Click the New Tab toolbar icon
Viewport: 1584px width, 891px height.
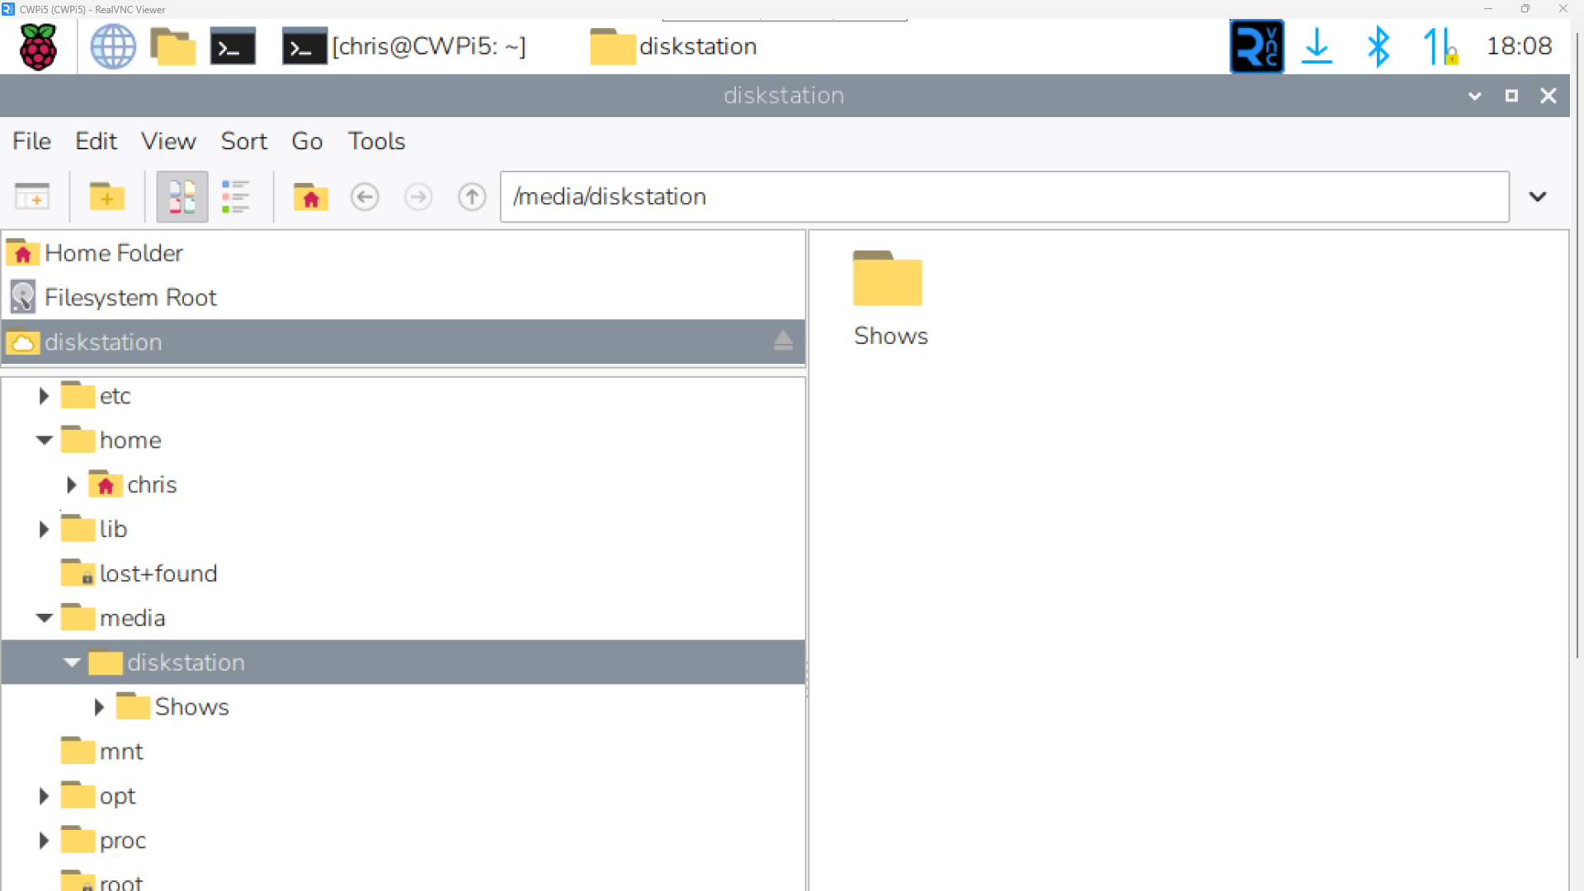pos(32,196)
